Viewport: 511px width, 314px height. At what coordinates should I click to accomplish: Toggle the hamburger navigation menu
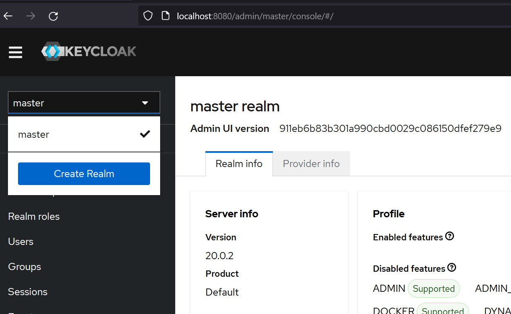coord(16,52)
